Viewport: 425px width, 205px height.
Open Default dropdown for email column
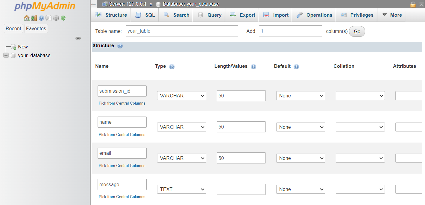pos(300,158)
